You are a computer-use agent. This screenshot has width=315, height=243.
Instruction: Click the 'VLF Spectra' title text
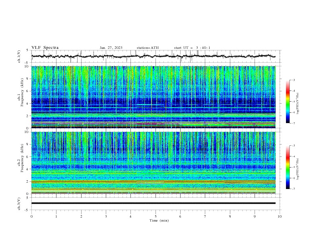point(45,48)
